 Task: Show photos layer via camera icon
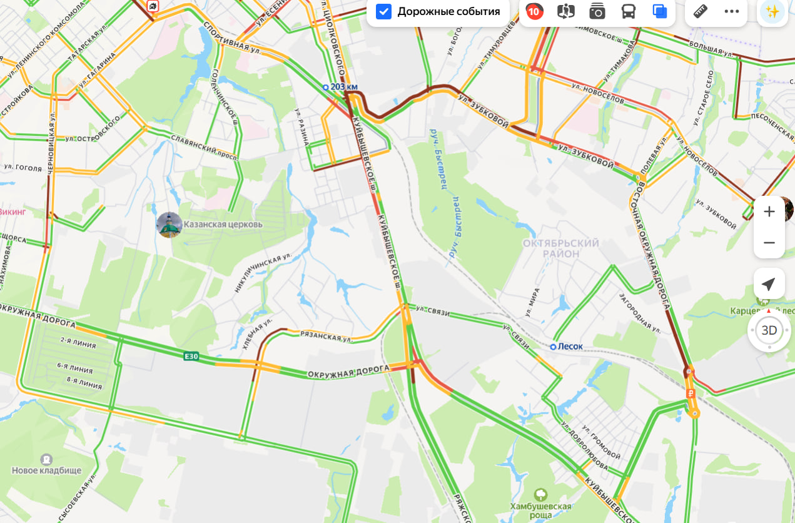coord(597,11)
